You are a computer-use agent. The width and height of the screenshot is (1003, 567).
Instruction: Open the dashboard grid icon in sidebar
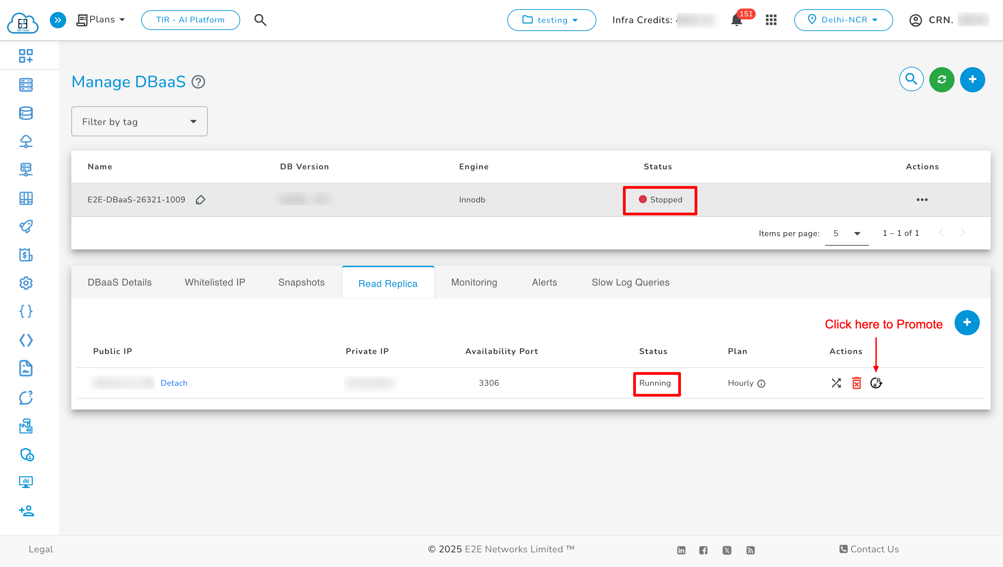tap(26, 56)
